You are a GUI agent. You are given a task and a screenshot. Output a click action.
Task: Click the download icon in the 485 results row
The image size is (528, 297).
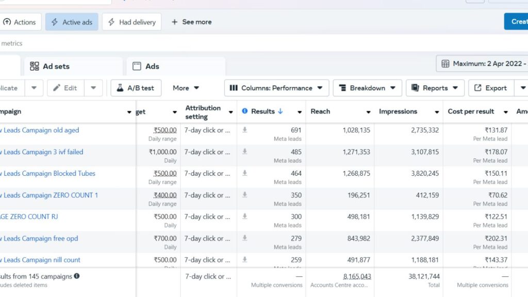[245, 152]
